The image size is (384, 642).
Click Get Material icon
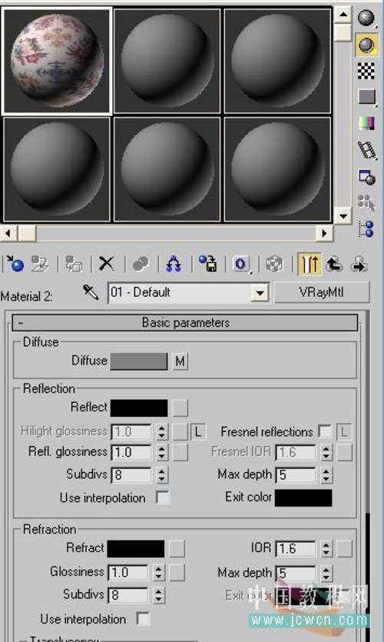(x=14, y=264)
